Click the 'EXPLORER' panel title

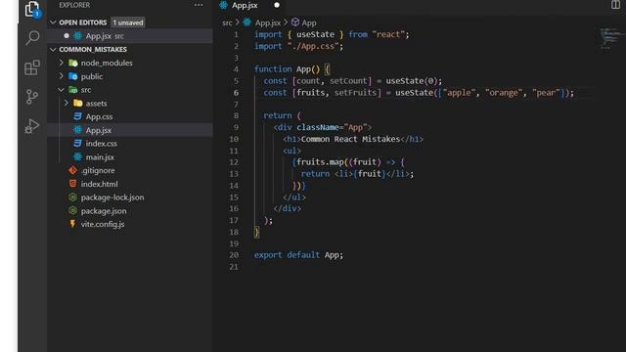(74, 5)
